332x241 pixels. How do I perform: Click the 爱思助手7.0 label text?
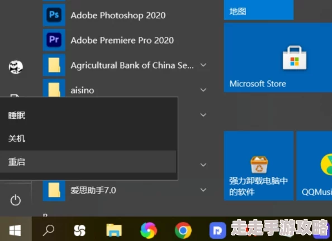(x=93, y=190)
